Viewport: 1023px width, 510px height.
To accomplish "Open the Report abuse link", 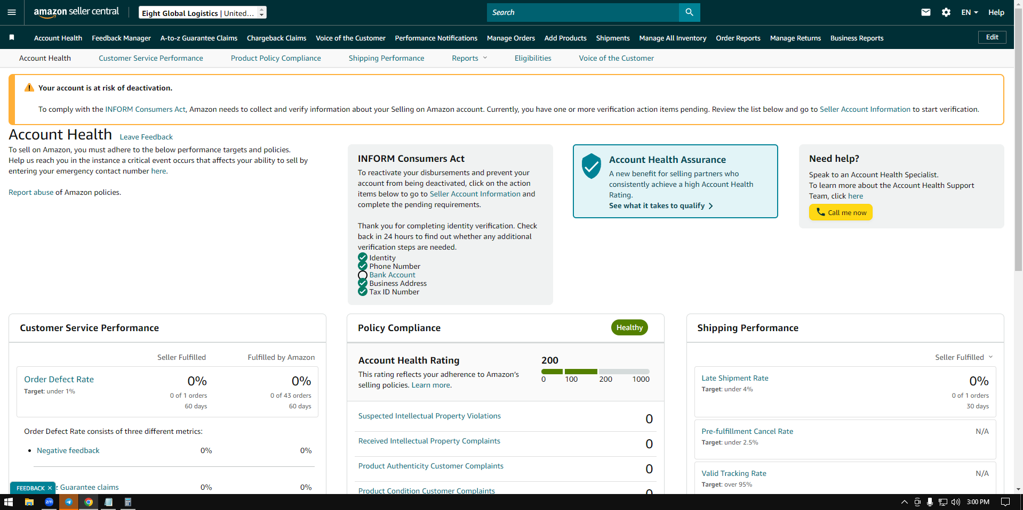I will (x=31, y=192).
